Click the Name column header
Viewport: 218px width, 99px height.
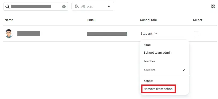tap(9, 20)
